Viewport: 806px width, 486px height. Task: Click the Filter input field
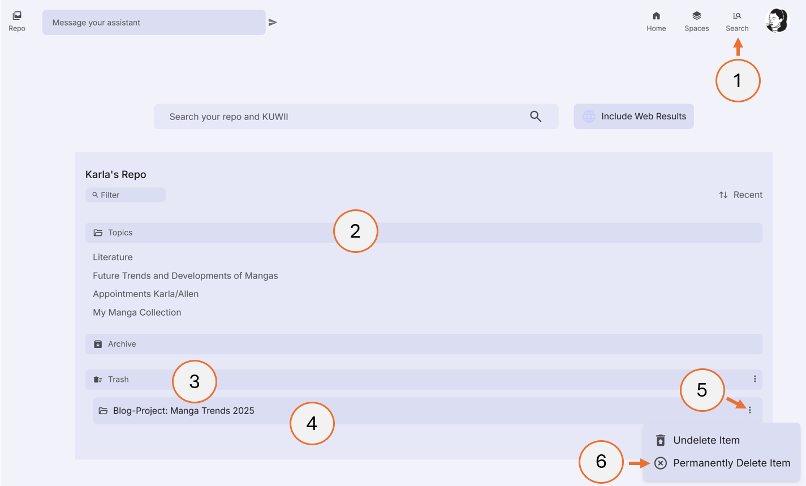(126, 194)
